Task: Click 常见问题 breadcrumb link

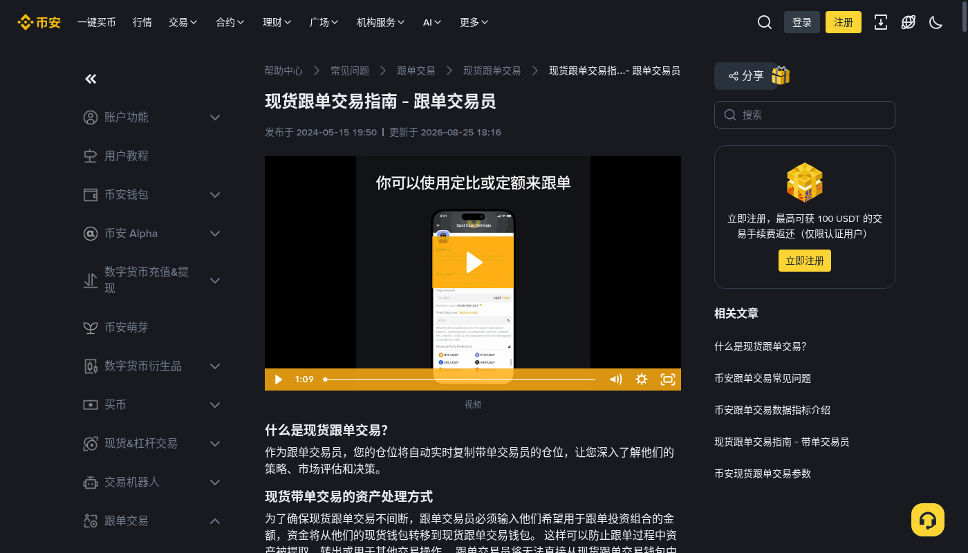Action: pos(350,71)
